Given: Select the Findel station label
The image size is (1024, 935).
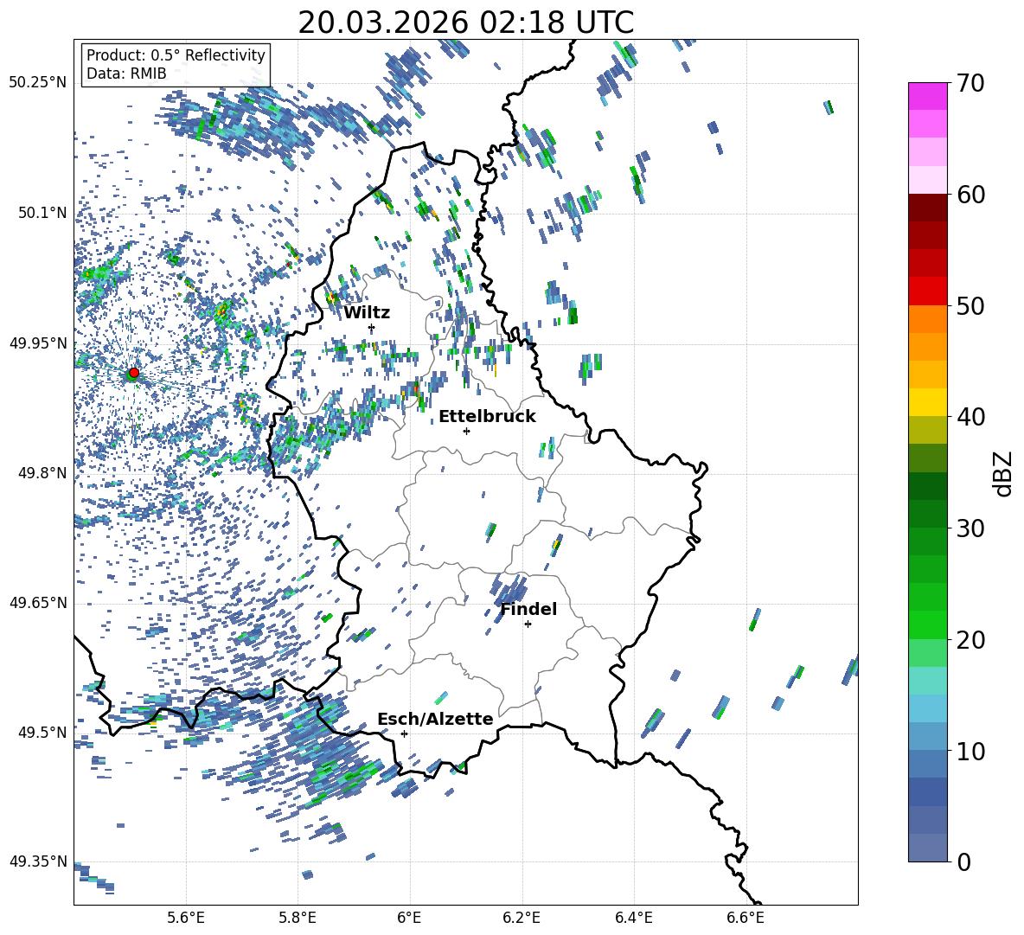Looking at the screenshot, I should pyautogui.click(x=528, y=609).
